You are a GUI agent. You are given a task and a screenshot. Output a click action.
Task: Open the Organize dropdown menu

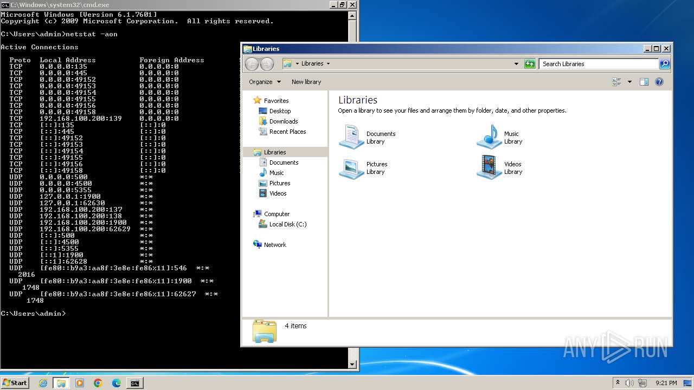point(265,82)
